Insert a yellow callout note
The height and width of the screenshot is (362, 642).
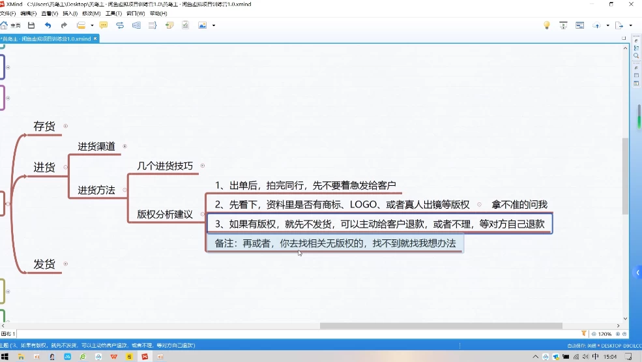coord(103,25)
